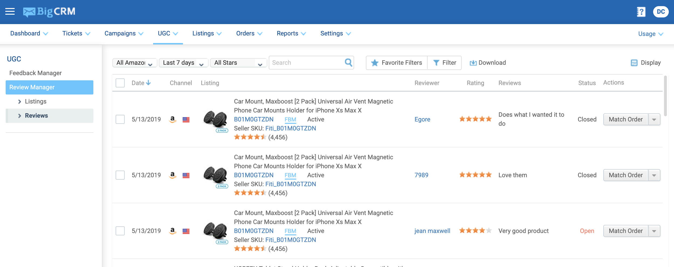The image size is (674, 267).
Task: Click listing star average in 7989 row
Action: tap(250, 193)
